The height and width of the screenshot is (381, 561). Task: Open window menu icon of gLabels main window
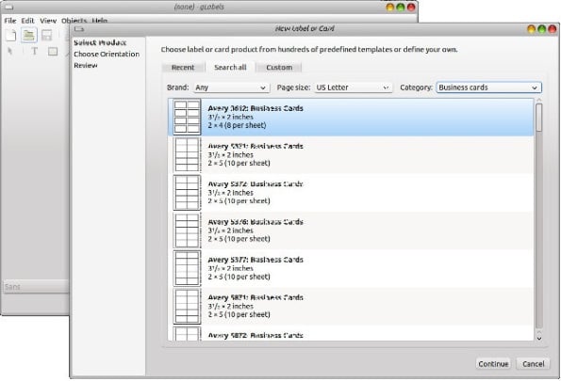[8, 7]
